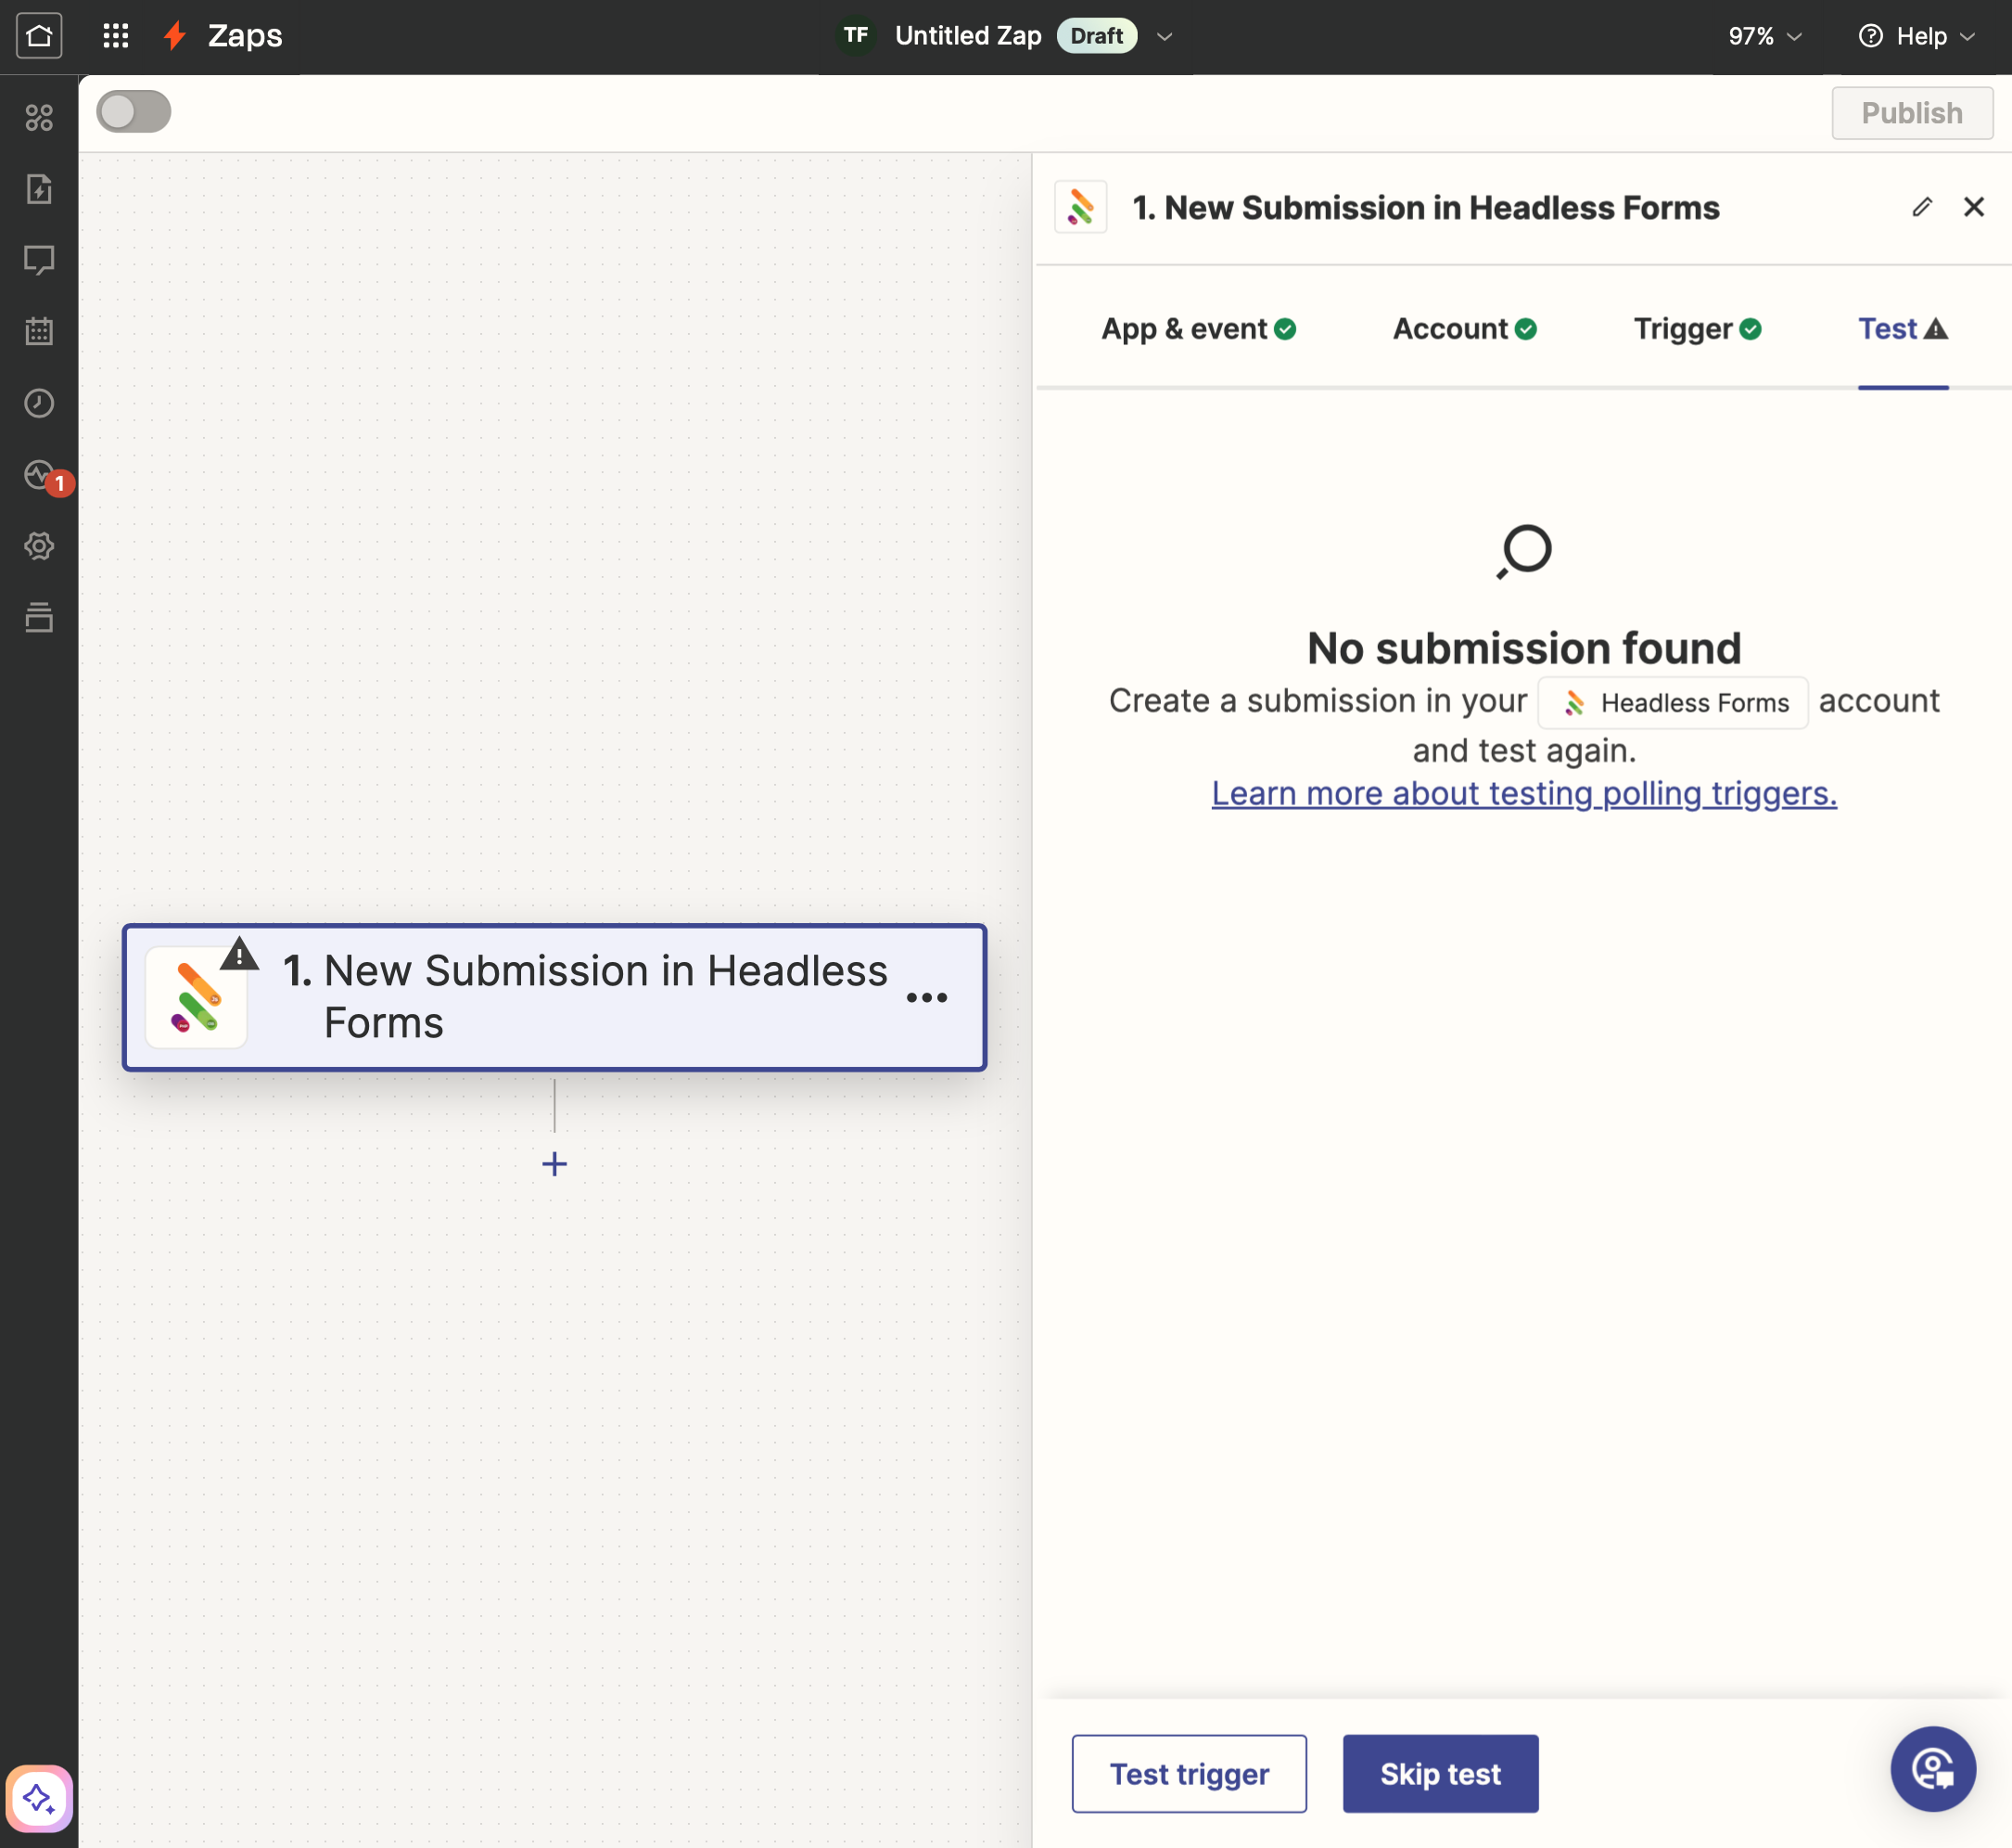2012x1848 pixels.
Task: Open the Zap file icon in sidebar
Action: [x=39, y=189]
